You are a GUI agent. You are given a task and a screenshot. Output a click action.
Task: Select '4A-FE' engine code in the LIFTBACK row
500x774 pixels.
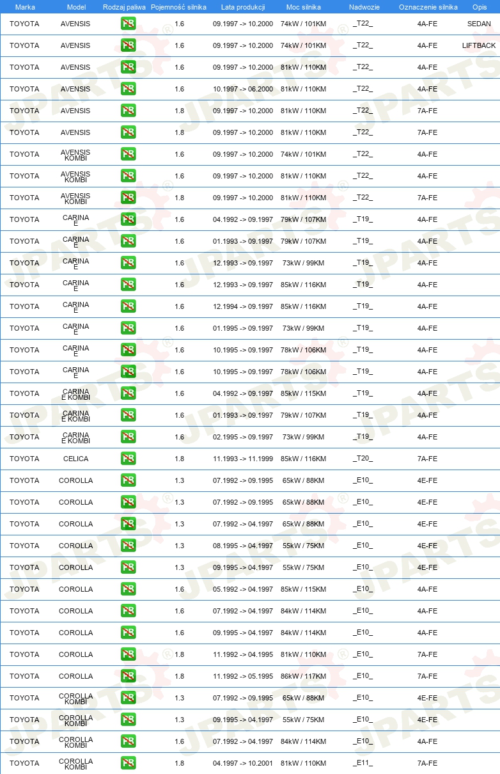click(x=427, y=45)
